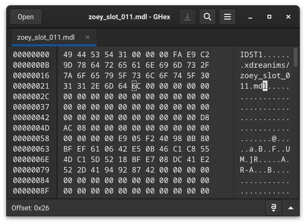The height and width of the screenshot is (224, 306).
Task: Maximize the GHex window
Action: pyautogui.click(x=269, y=17)
